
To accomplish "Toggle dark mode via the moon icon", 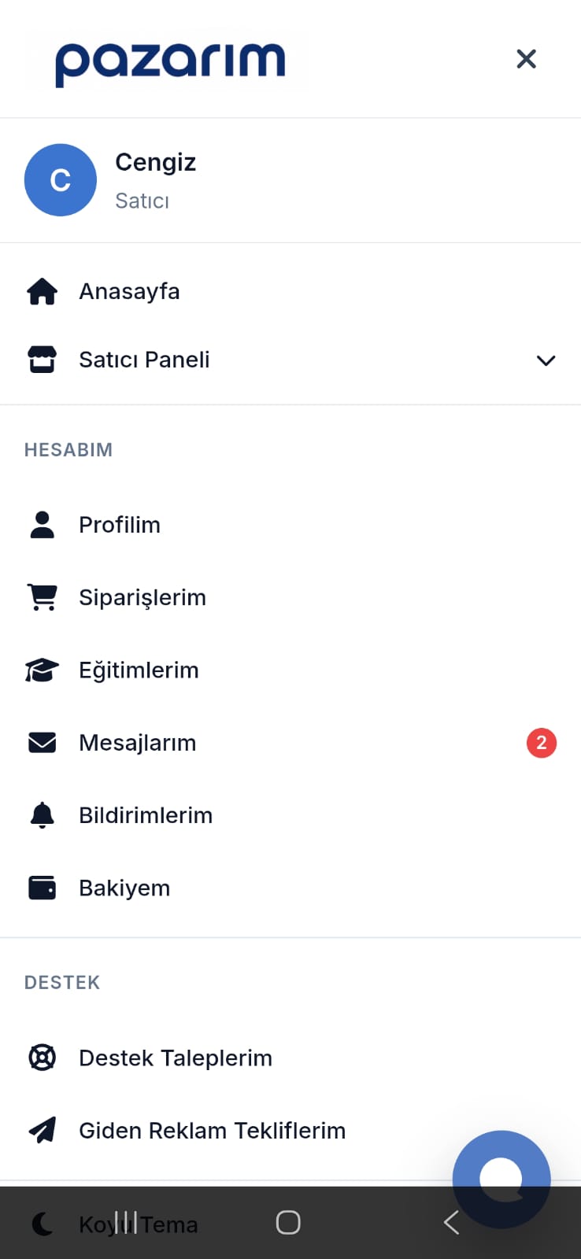I will click(x=43, y=1224).
